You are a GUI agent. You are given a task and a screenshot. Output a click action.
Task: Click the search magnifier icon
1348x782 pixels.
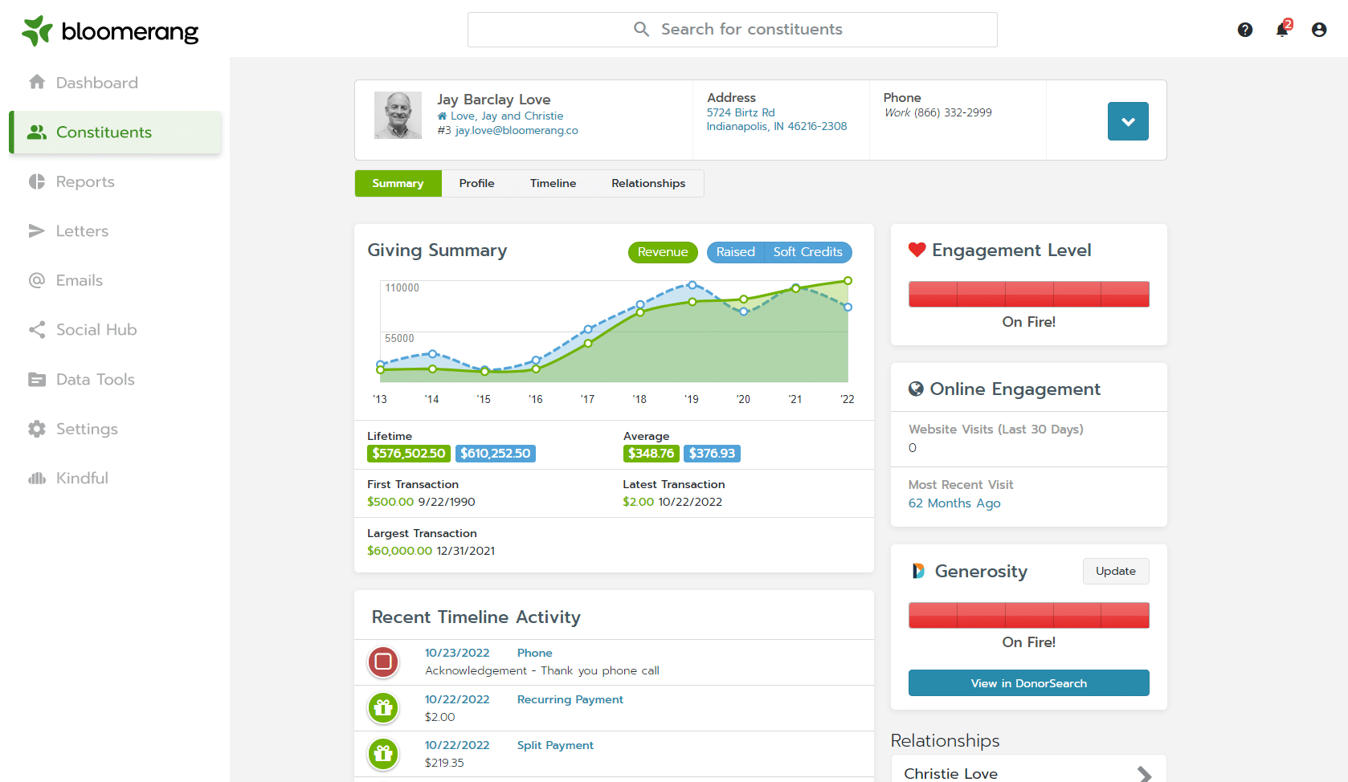click(x=641, y=30)
